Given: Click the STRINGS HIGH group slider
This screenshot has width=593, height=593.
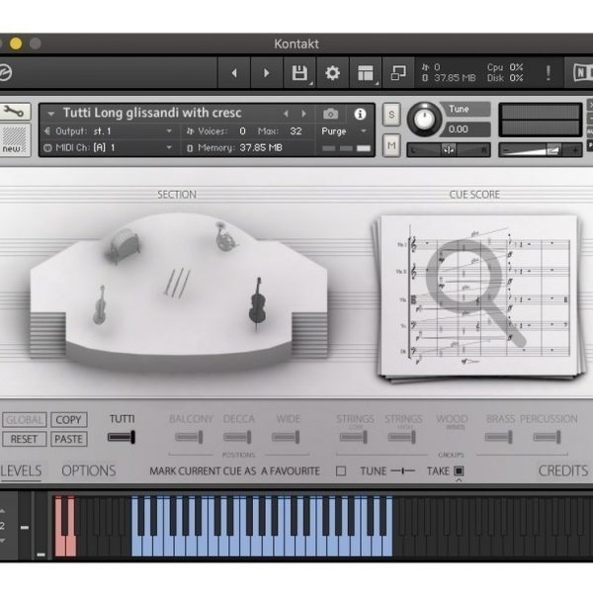Looking at the screenshot, I should coord(402,437).
